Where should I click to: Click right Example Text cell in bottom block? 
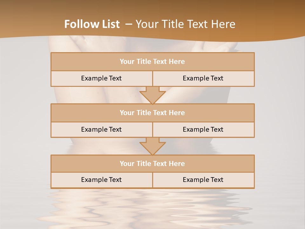coord(203,180)
